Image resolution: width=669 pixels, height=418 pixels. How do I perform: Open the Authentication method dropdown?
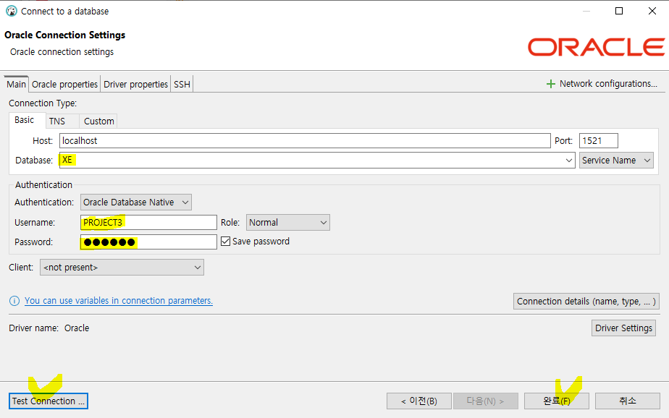[135, 202]
